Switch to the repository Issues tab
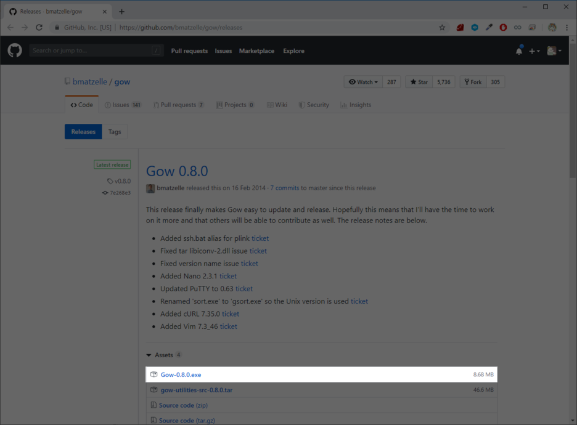Screen dimensions: 577x425 pyautogui.click(x=123, y=105)
